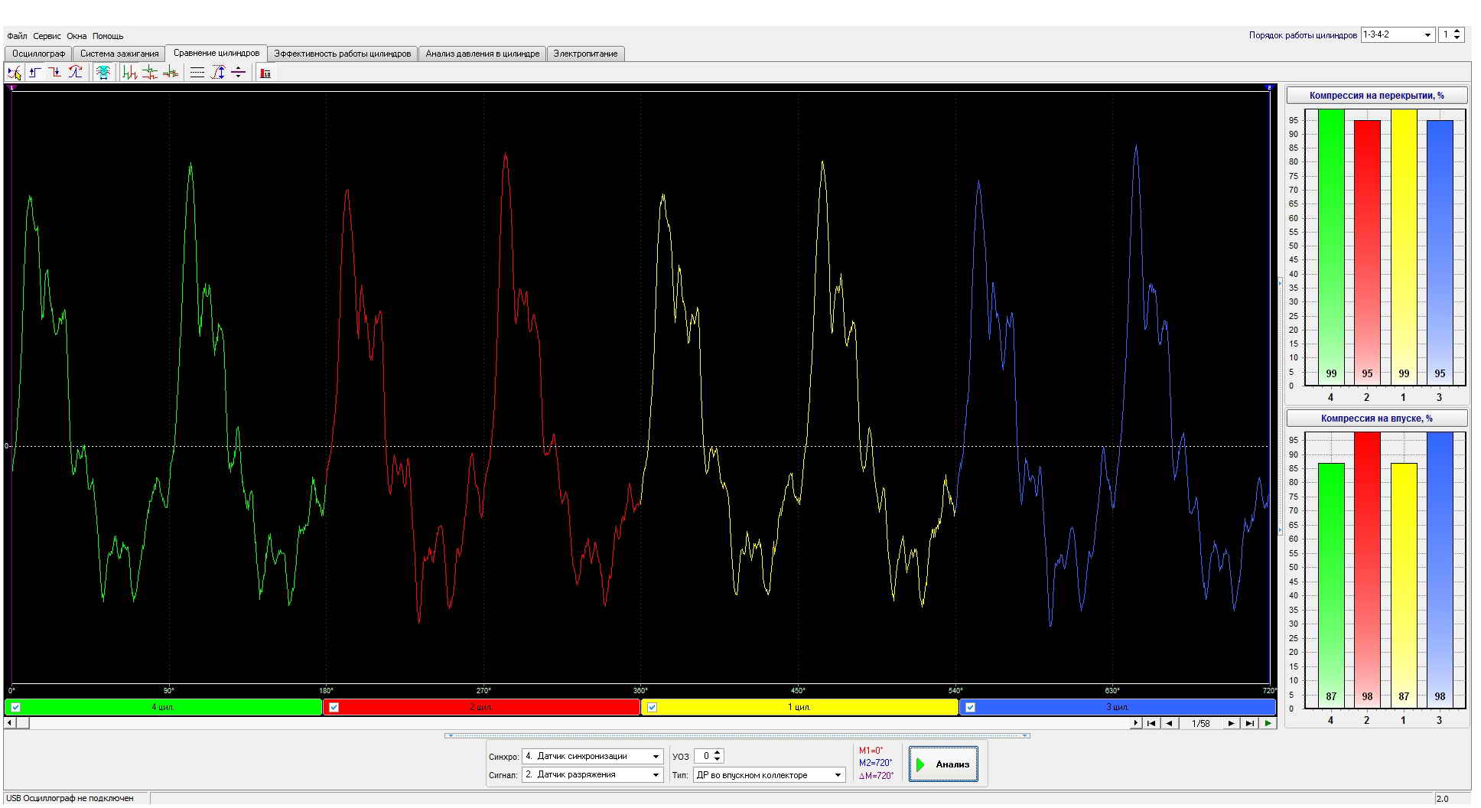Click the green 99 bar in overlap compression chart
Screen dimensions: 1481x808
tap(1331, 247)
